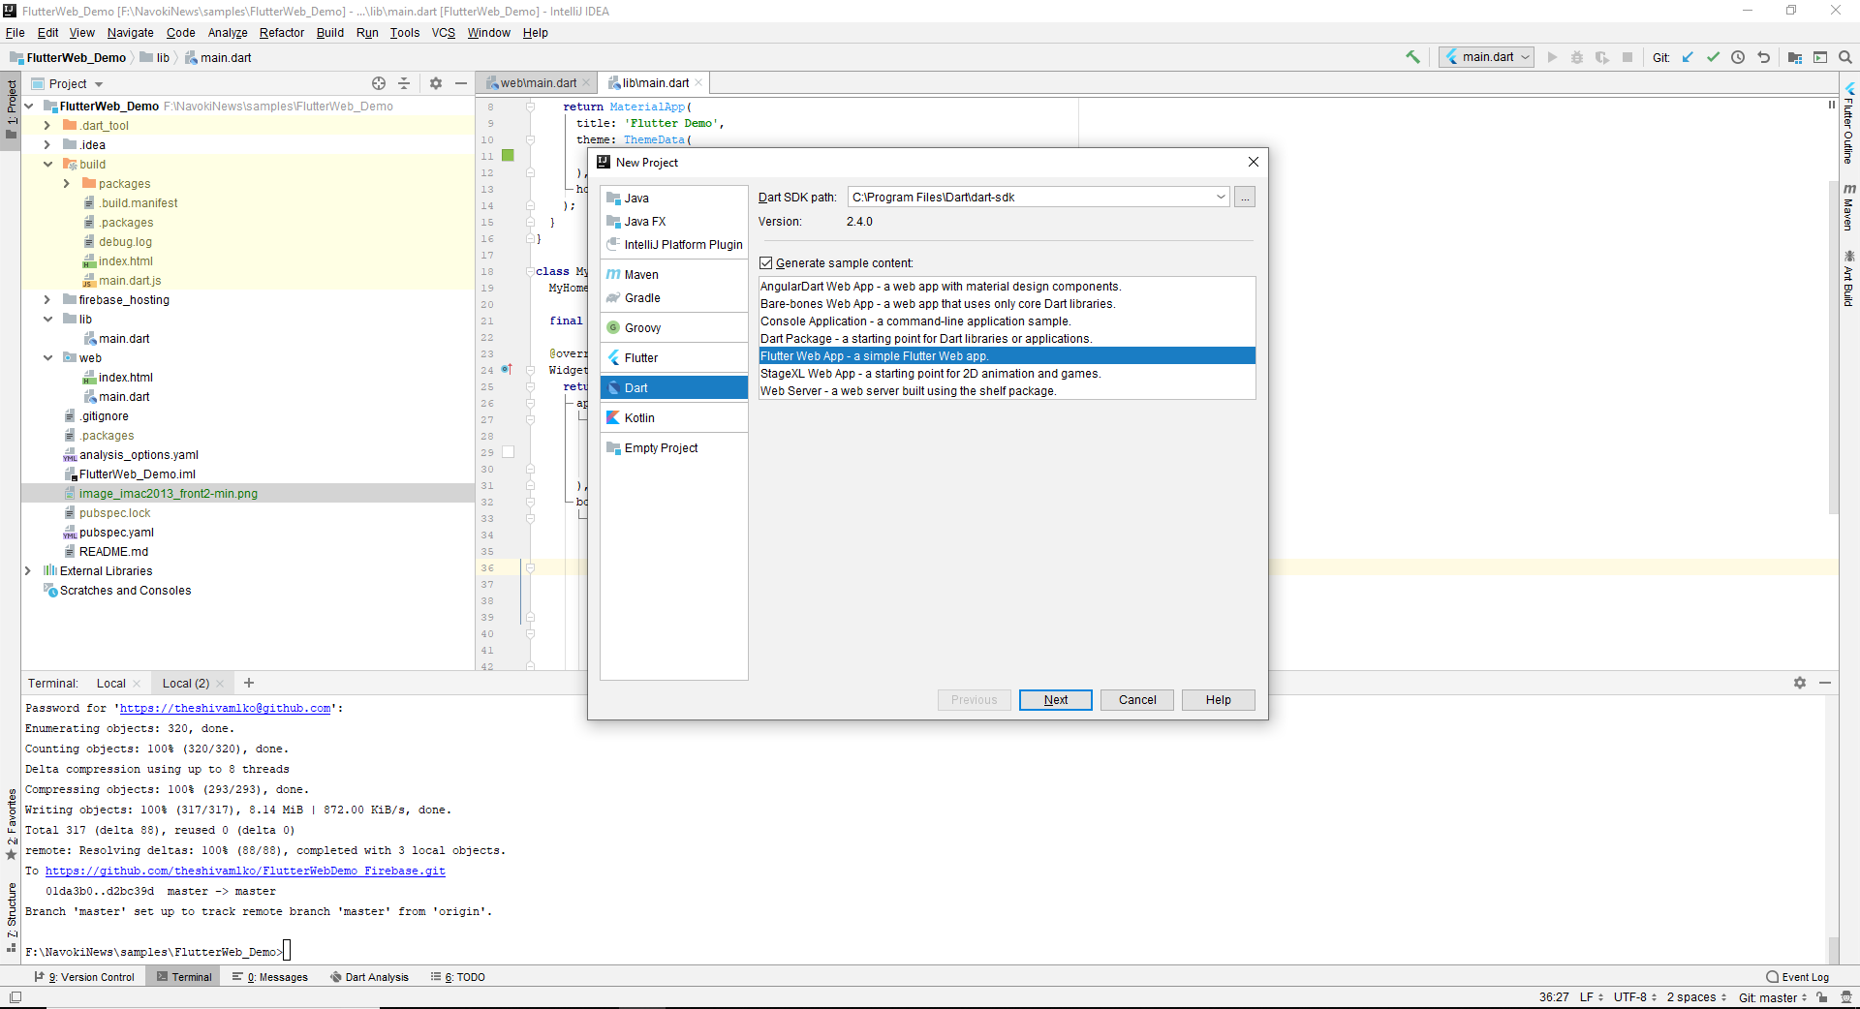Cancel the New Project dialog
The width and height of the screenshot is (1860, 1009).
(1136, 700)
